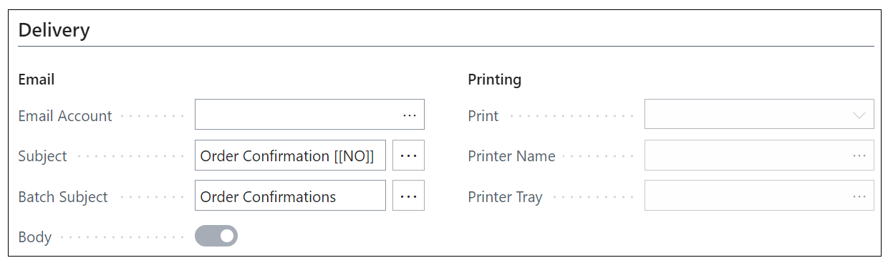Focus the Email Account input field
Image resolution: width=888 pixels, height=263 pixels.
tap(309, 115)
